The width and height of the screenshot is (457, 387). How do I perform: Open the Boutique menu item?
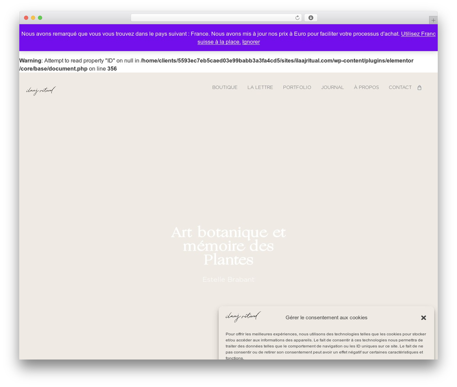225,87
